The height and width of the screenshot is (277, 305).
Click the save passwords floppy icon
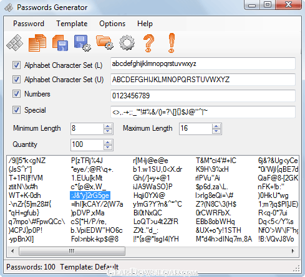[60, 43]
